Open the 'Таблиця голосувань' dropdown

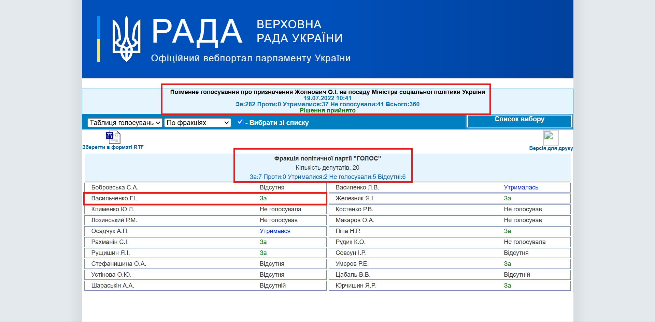click(125, 123)
